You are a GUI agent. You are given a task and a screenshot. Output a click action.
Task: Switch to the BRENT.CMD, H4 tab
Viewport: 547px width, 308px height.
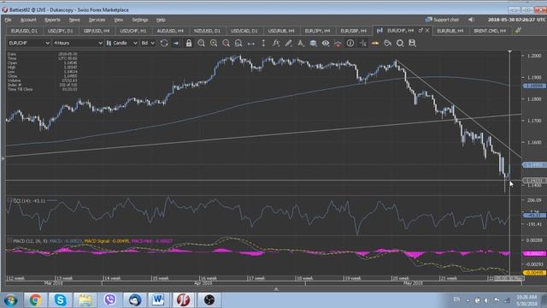[x=490, y=31]
